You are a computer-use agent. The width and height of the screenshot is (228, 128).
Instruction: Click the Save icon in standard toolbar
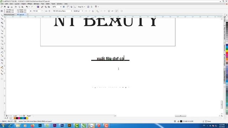[8, 7]
